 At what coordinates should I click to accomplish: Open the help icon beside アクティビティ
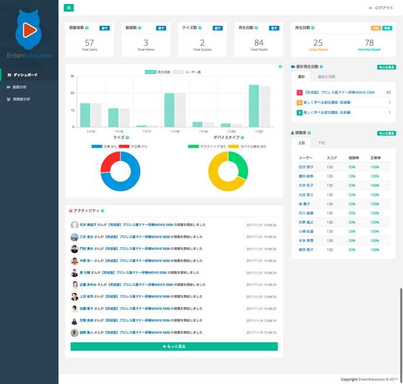102,211
